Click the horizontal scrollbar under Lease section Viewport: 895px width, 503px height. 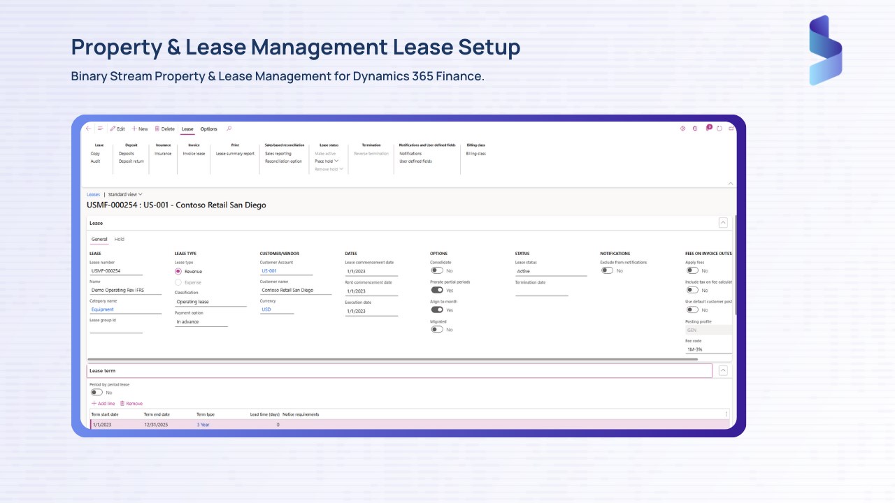pos(392,359)
